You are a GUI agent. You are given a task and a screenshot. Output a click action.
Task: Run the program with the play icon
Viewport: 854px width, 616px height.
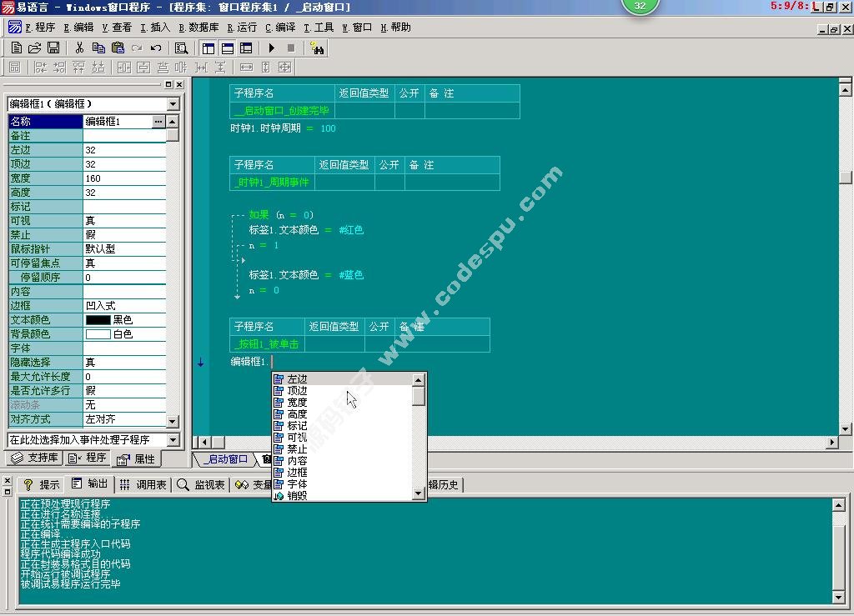click(272, 48)
